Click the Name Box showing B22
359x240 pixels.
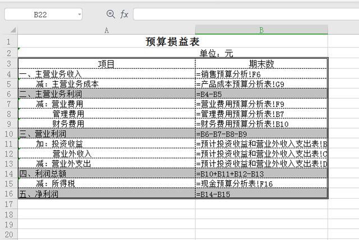pos(43,15)
